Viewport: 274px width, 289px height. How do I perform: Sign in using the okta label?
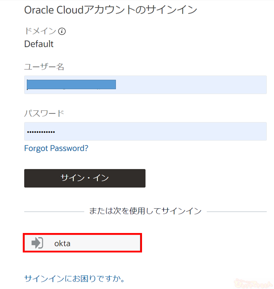[62, 243]
